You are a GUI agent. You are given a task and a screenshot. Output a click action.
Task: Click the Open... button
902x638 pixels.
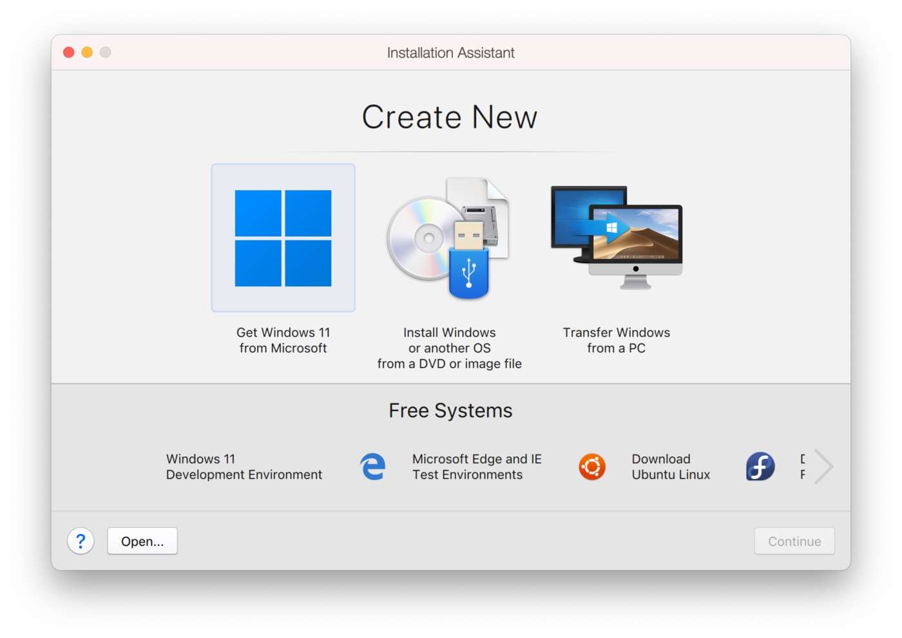pyautogui.click(x=142, y=541)
